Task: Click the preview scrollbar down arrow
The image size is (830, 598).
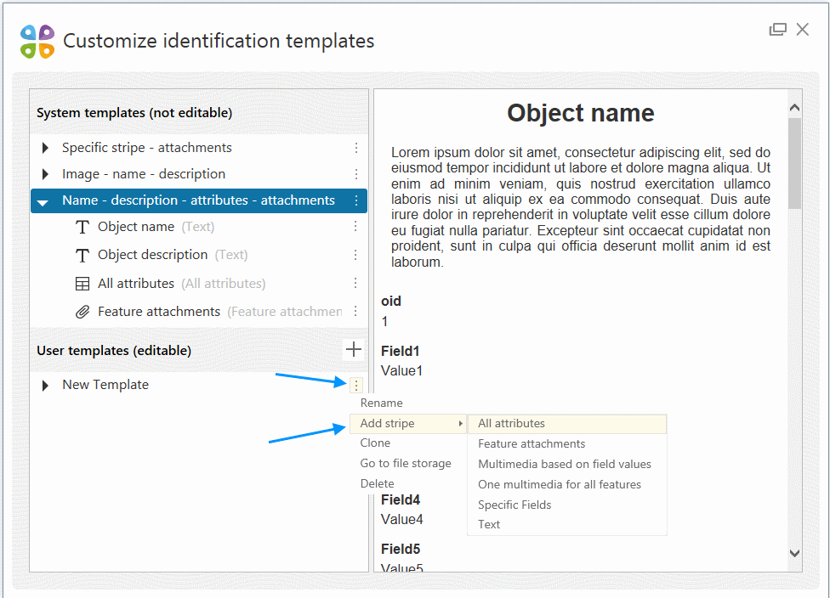Action: coord(795,553)
